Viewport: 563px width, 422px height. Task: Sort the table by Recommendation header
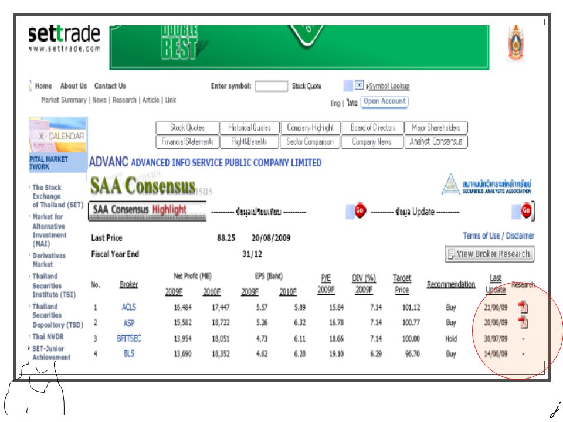coord(451,284)
